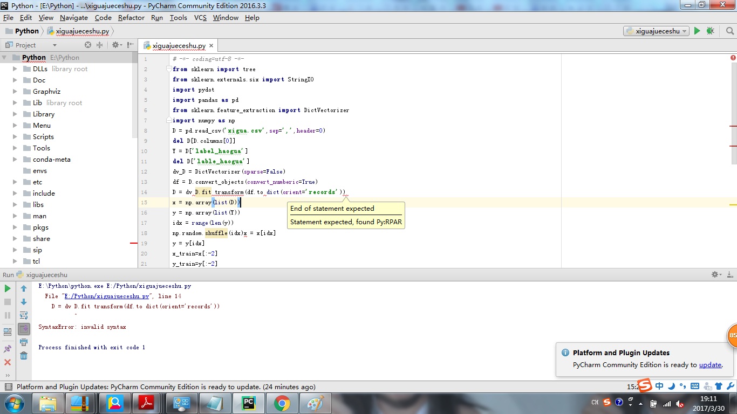Viewport: 737px width, 414px height.
Task: Expand the Doc folder arrow
Action: pyautogui.click(x=16, y=80)
